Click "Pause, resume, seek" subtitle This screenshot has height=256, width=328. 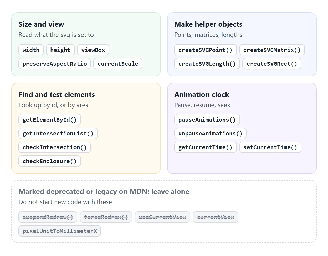point(202,105)
